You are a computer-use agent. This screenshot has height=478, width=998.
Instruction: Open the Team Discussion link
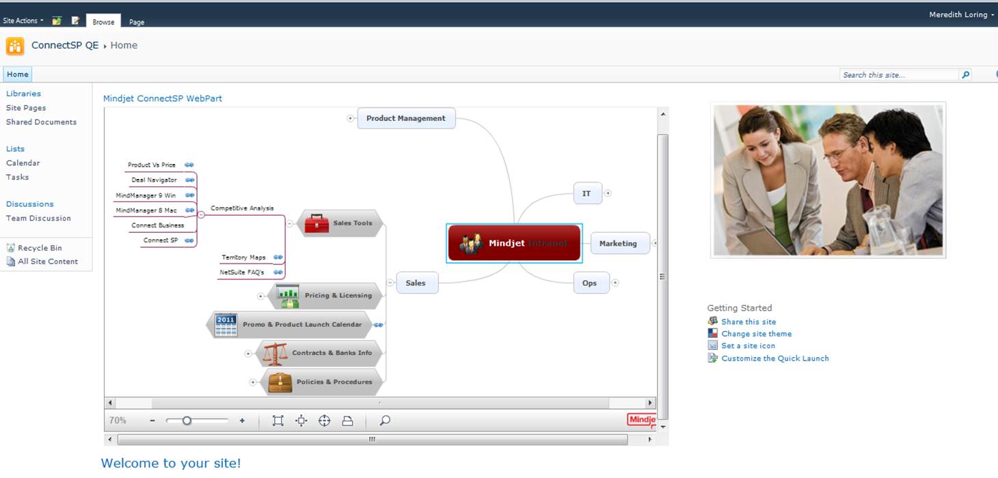tap(38, 219)
